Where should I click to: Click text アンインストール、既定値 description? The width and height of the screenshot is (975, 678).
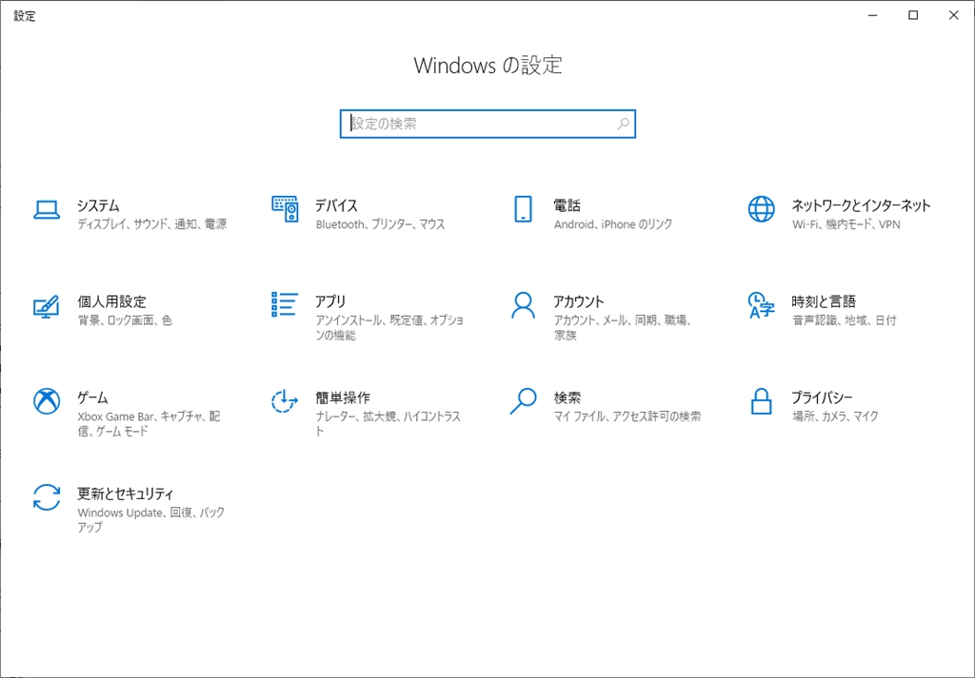point(389,328)
